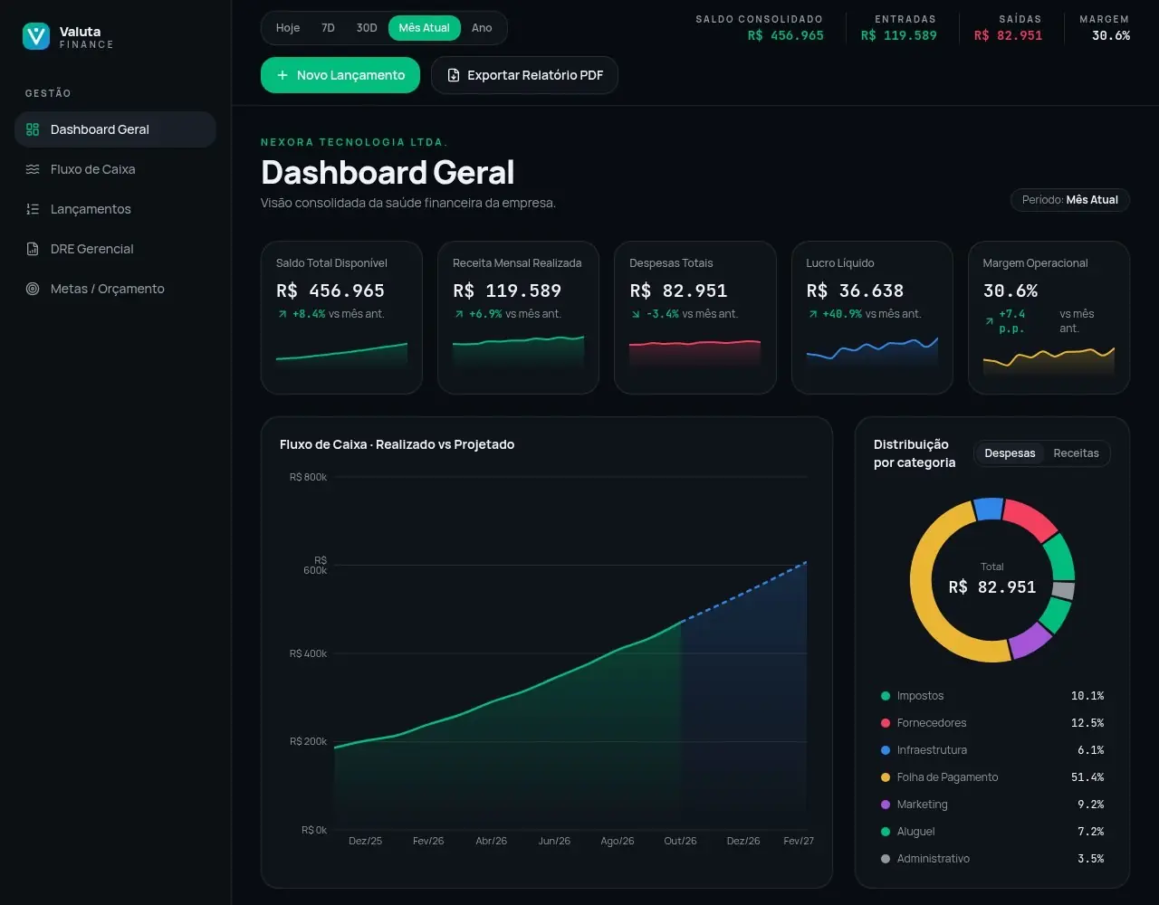Go to Metas / Orçamento in sidebar

click(115, 289)
